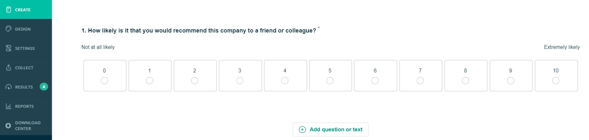589x140 pixels.
Task: Select rating 10 radio button
Action: (x=556, y=80)
